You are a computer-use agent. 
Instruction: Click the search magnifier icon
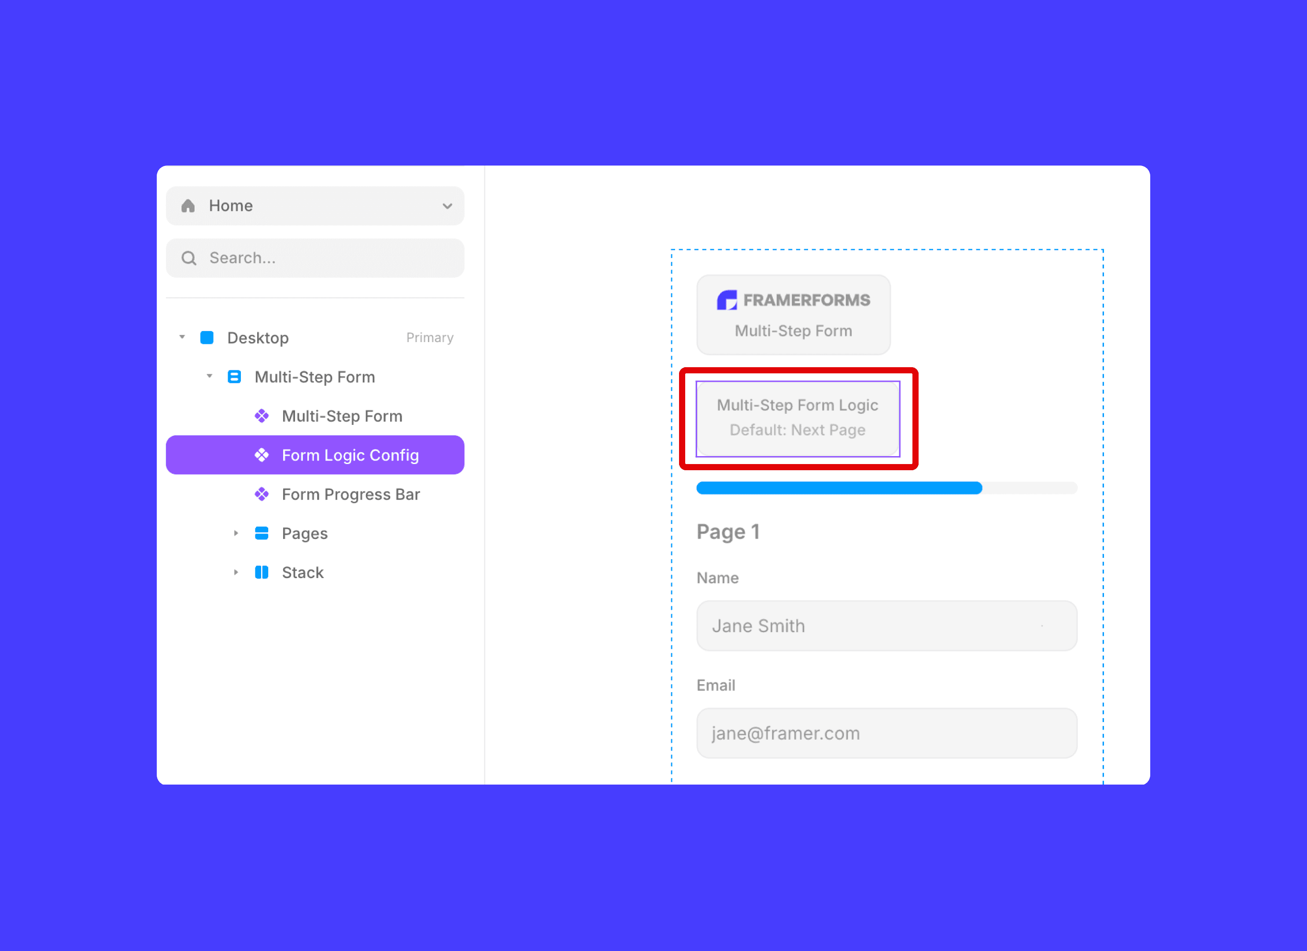coord(188,258)
